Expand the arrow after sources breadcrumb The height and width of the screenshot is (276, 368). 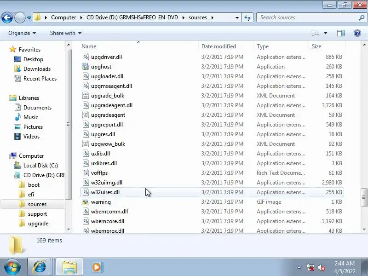[213, 17]
